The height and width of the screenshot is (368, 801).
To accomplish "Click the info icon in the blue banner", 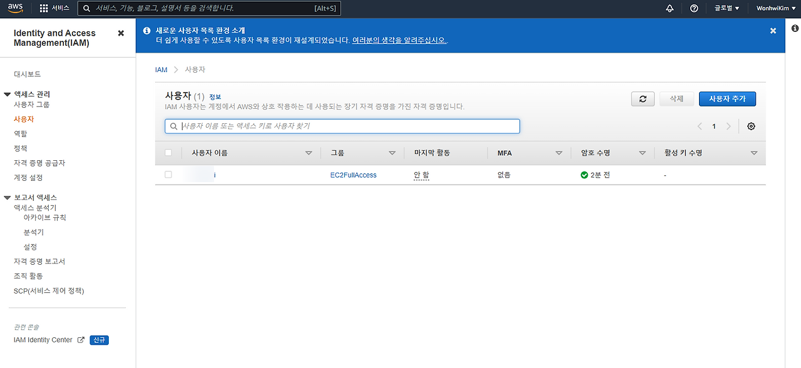I will [x=146, y=30].
